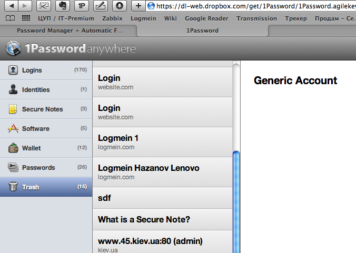Switch to the 1Password browser tab
356x253 pixels.
(203, 31)
